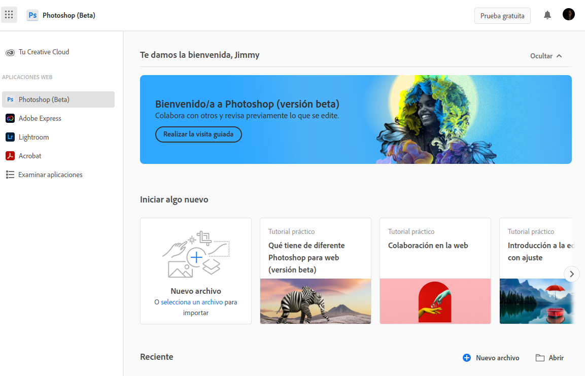Open Tu Creative Cloud
The width and height of the screenshot is (585, 376).
pos(38,52)
